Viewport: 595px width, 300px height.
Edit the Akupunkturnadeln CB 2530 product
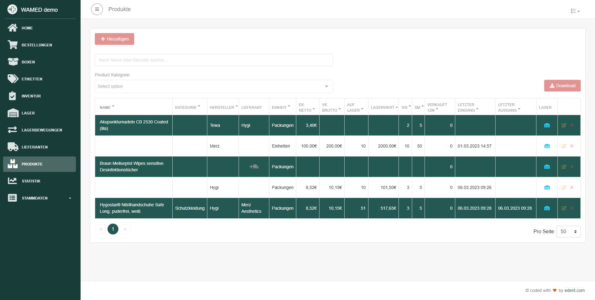click(564, 125)
